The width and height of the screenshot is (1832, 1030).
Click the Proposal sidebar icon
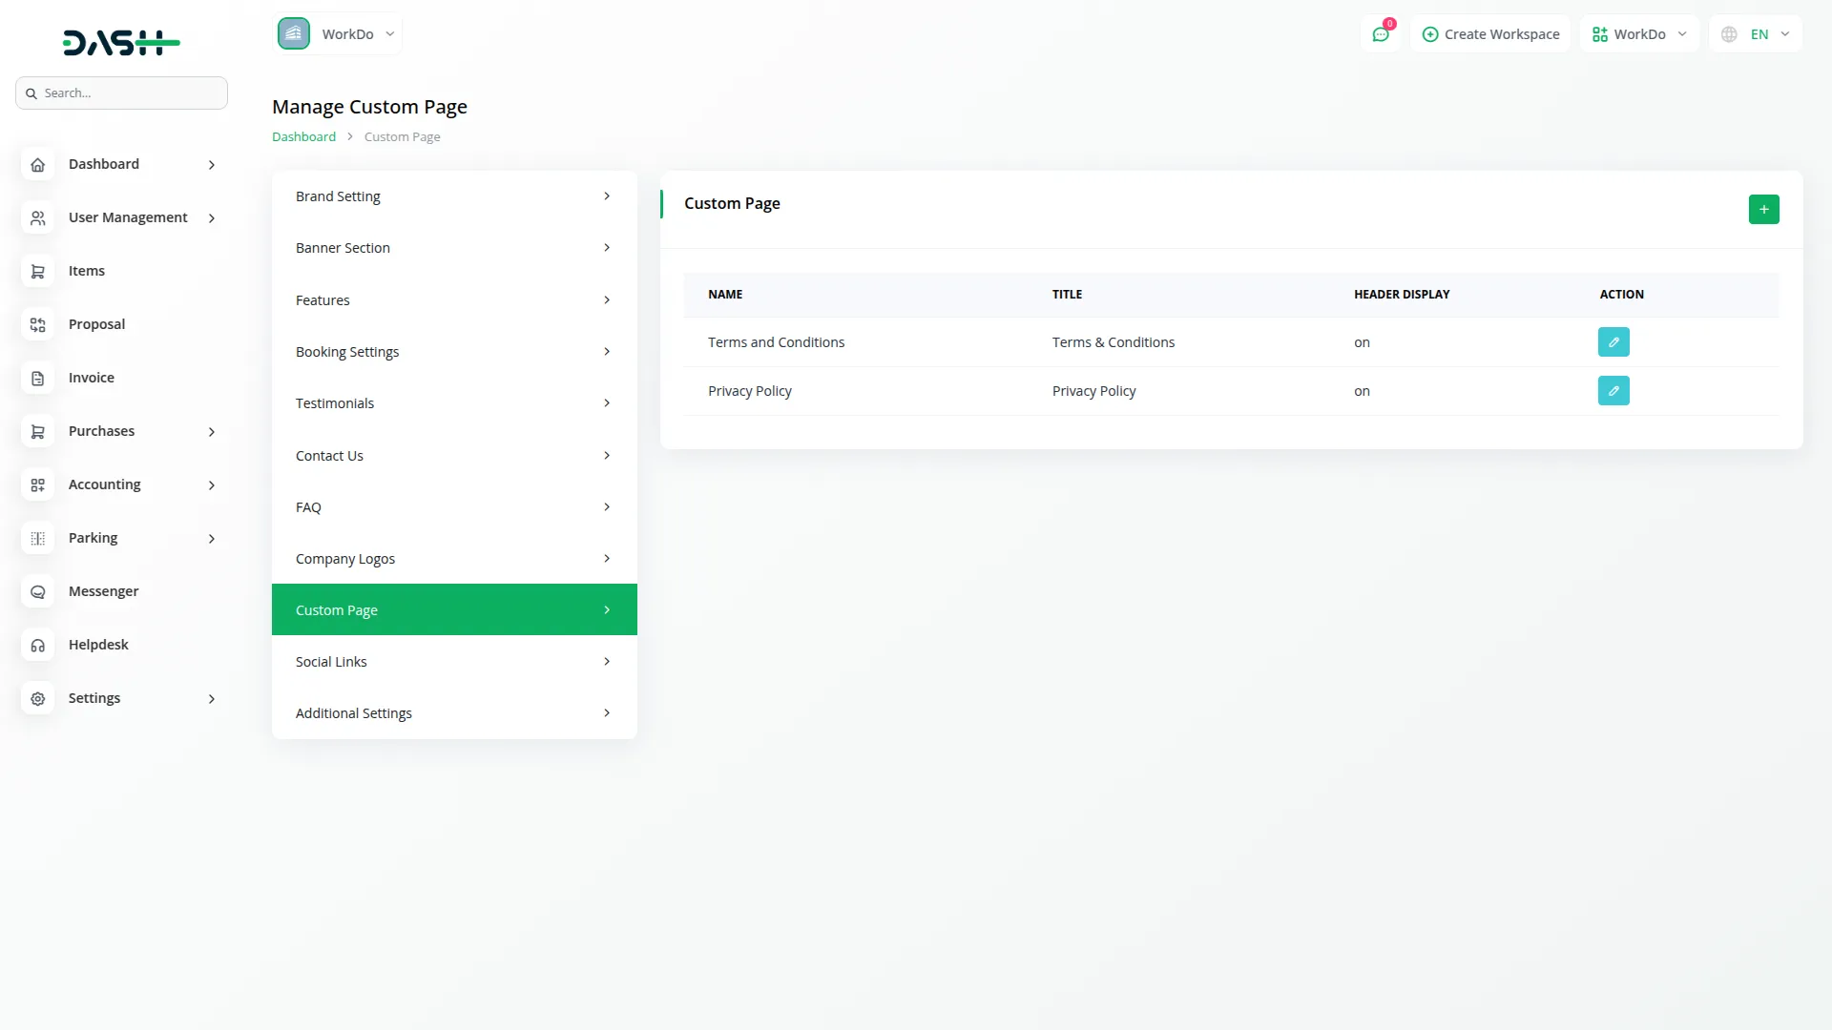(x=38, y=325)
